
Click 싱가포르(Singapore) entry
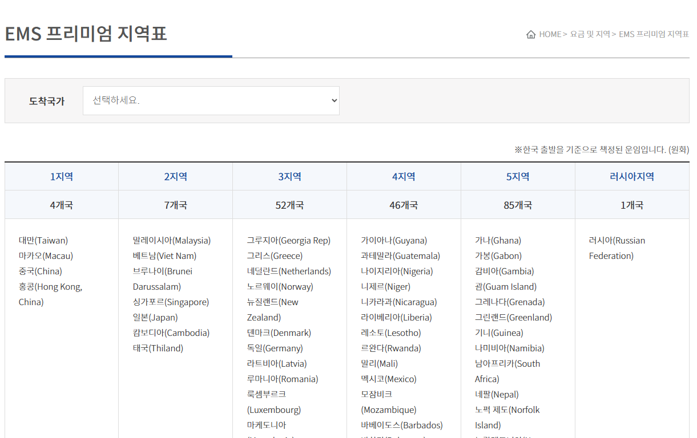tap(171, 302)
